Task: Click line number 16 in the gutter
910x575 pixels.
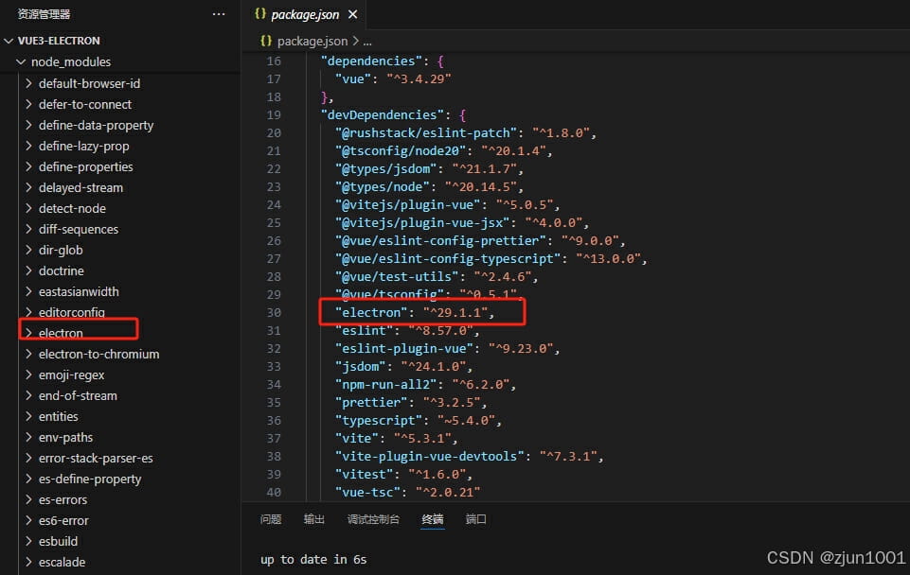Action: (x=274, y=61)
